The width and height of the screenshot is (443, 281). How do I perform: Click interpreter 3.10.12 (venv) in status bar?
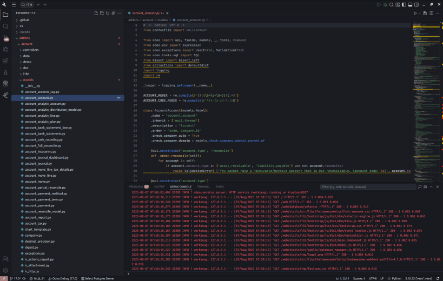[x=419, y=278]
